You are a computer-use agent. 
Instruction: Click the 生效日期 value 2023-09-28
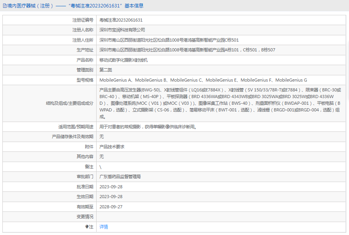point(111,197)
